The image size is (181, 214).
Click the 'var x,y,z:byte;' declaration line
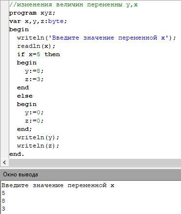pos(38,21)
